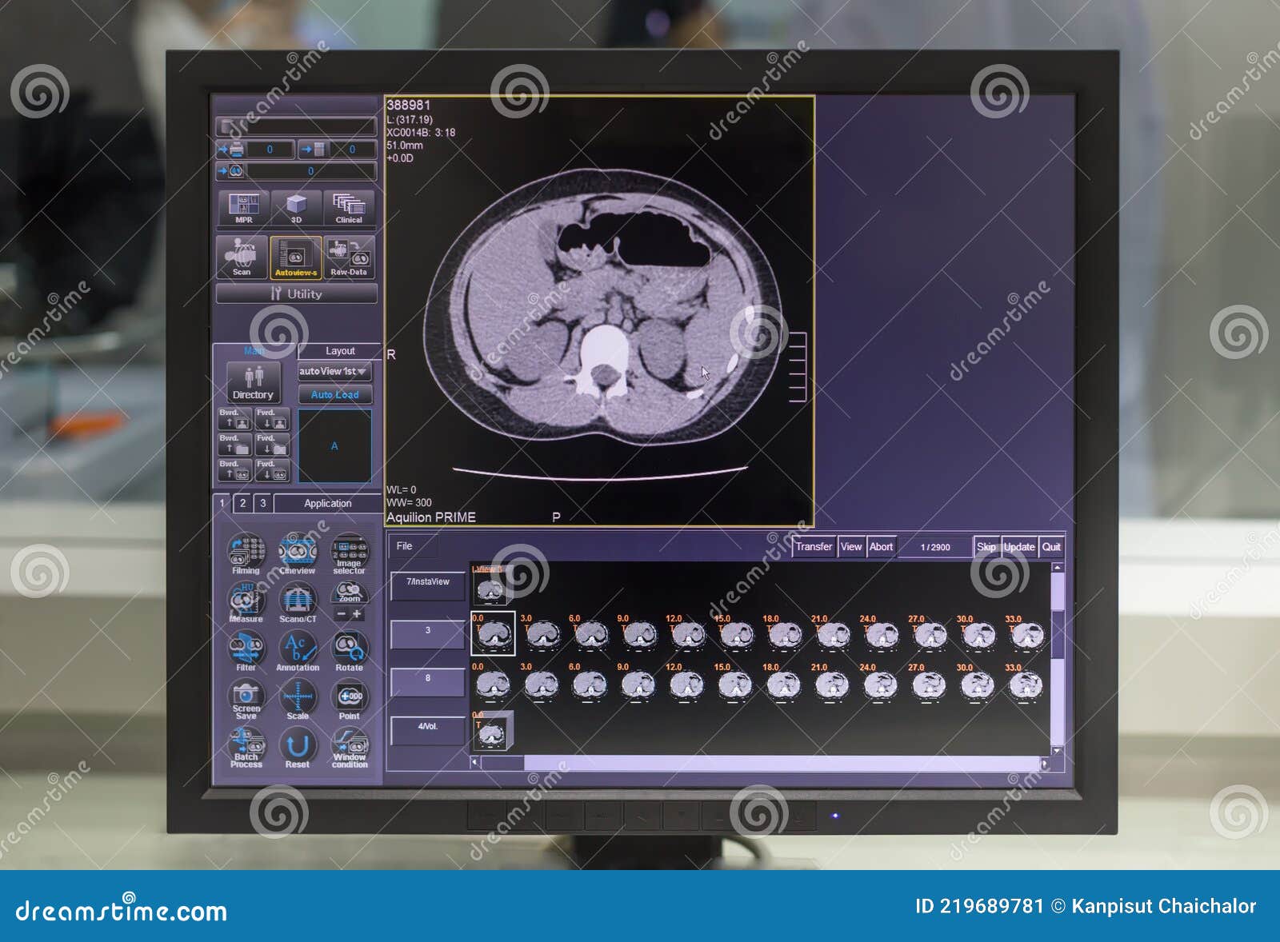This screenshot has width=1280, height=942.
Task: Open the Raw-Data viewer
Action: click(349, 255)
